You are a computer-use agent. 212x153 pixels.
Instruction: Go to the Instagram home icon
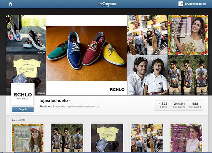(10, 4)
